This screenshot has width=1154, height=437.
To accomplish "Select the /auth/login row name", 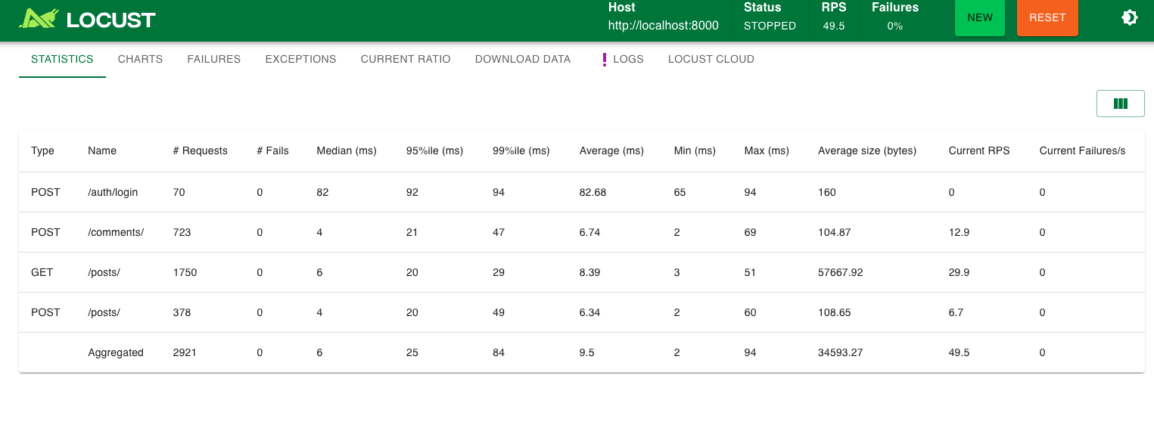I will click(113, 192).
